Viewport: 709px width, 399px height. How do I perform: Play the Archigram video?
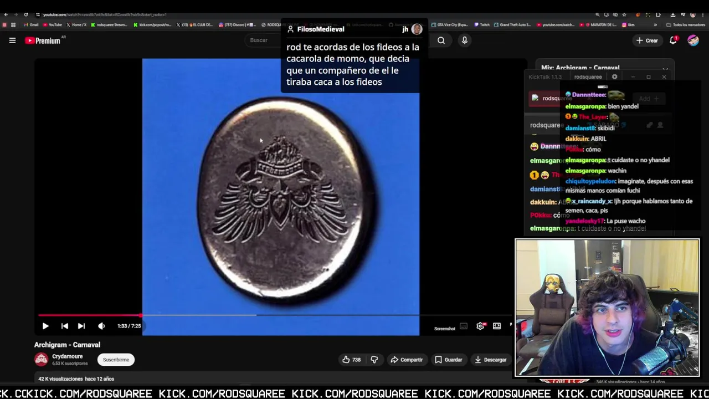[45, 326]
